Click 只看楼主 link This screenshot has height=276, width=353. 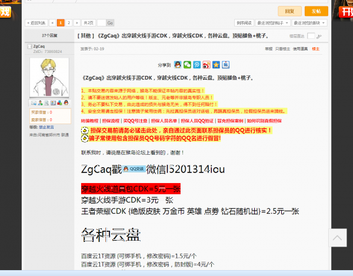tap(282, 49)
